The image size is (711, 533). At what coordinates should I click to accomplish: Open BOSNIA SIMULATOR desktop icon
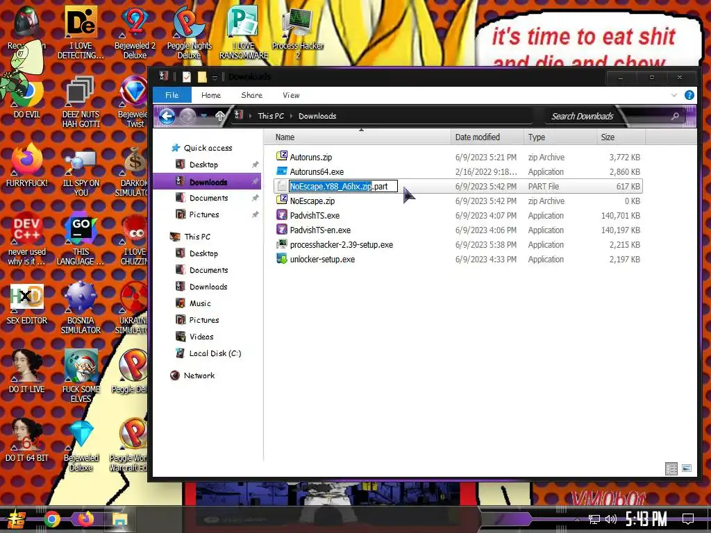81,307
